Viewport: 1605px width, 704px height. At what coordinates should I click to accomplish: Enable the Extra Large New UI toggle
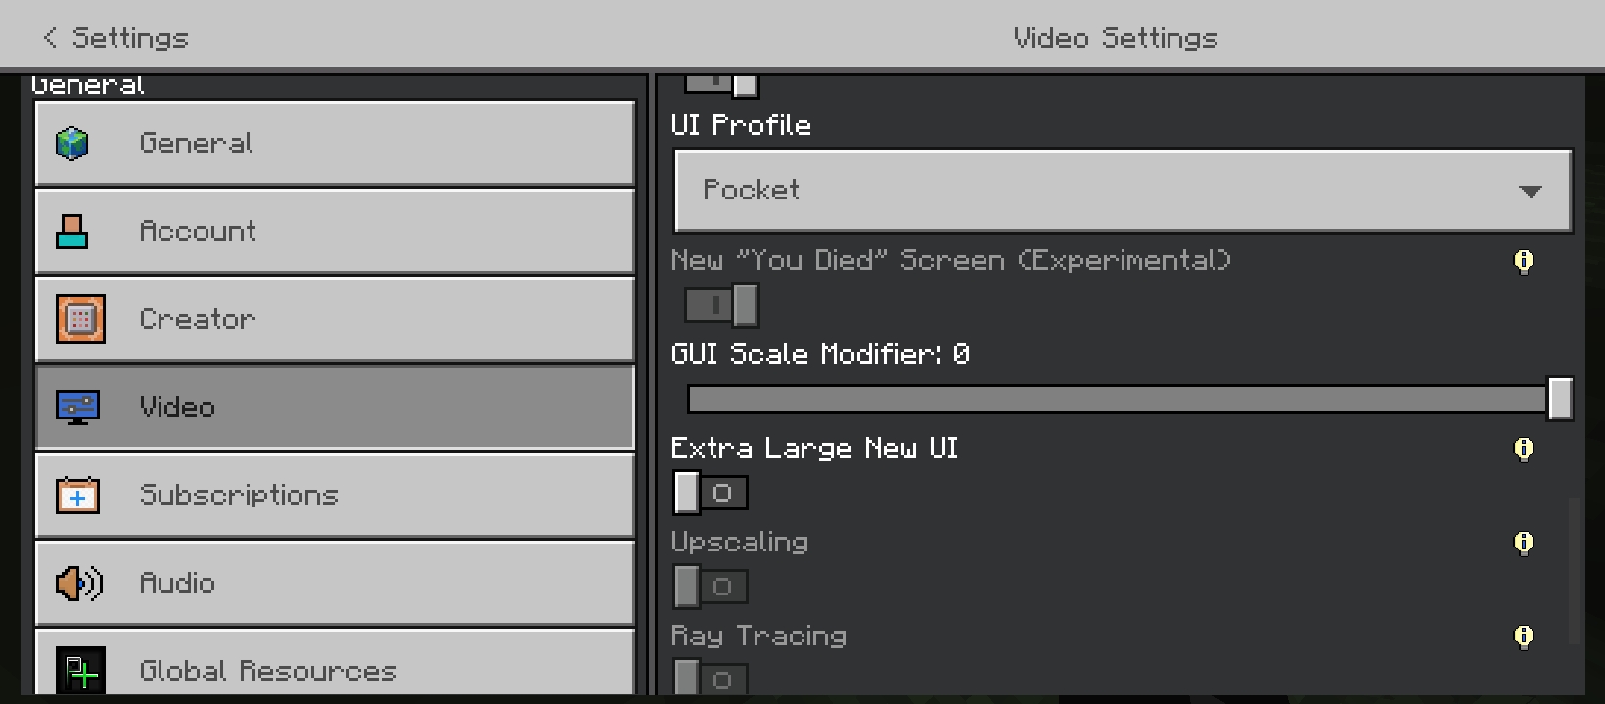coord(711,493)
